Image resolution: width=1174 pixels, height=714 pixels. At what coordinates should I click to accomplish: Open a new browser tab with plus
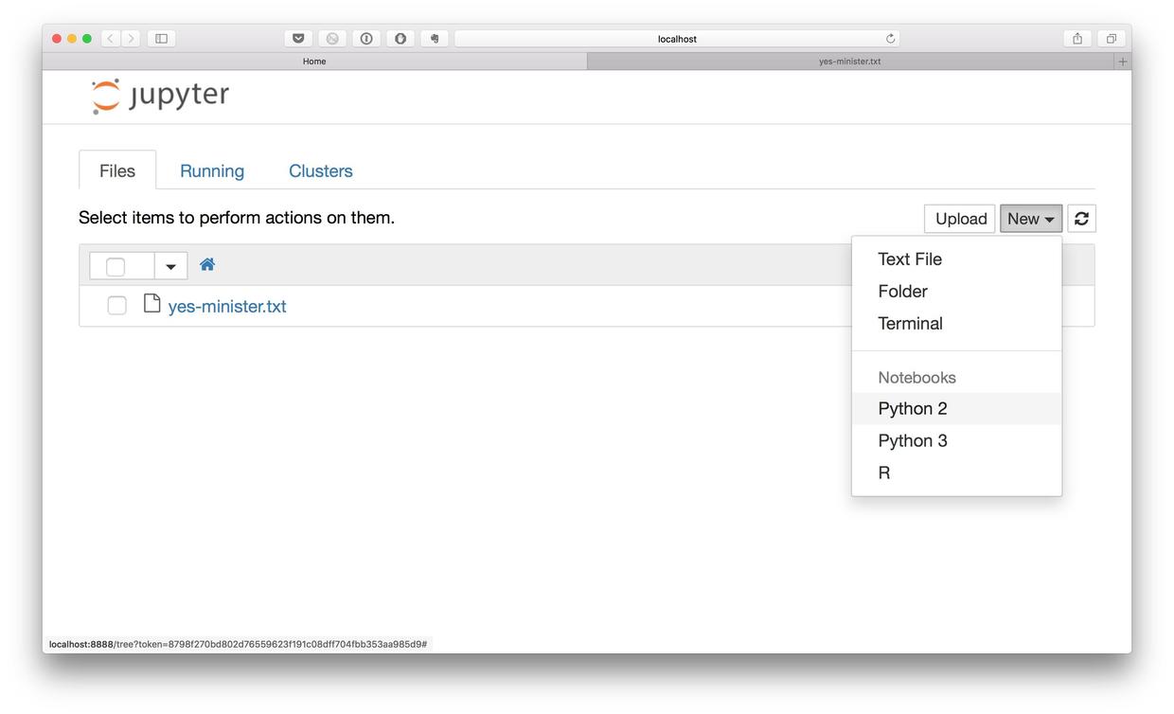[x=1123, y=62]
